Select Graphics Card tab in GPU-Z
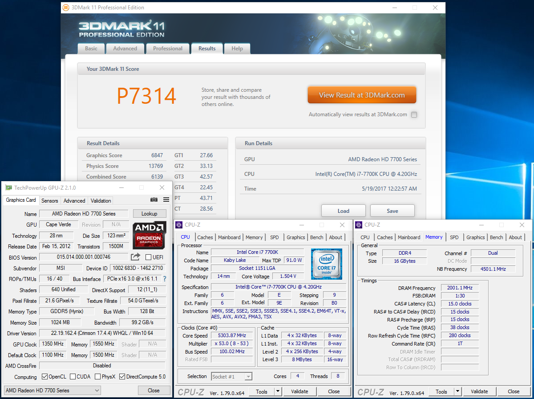Viewport: 534px width, 399px height. click(x=21, y=200)
